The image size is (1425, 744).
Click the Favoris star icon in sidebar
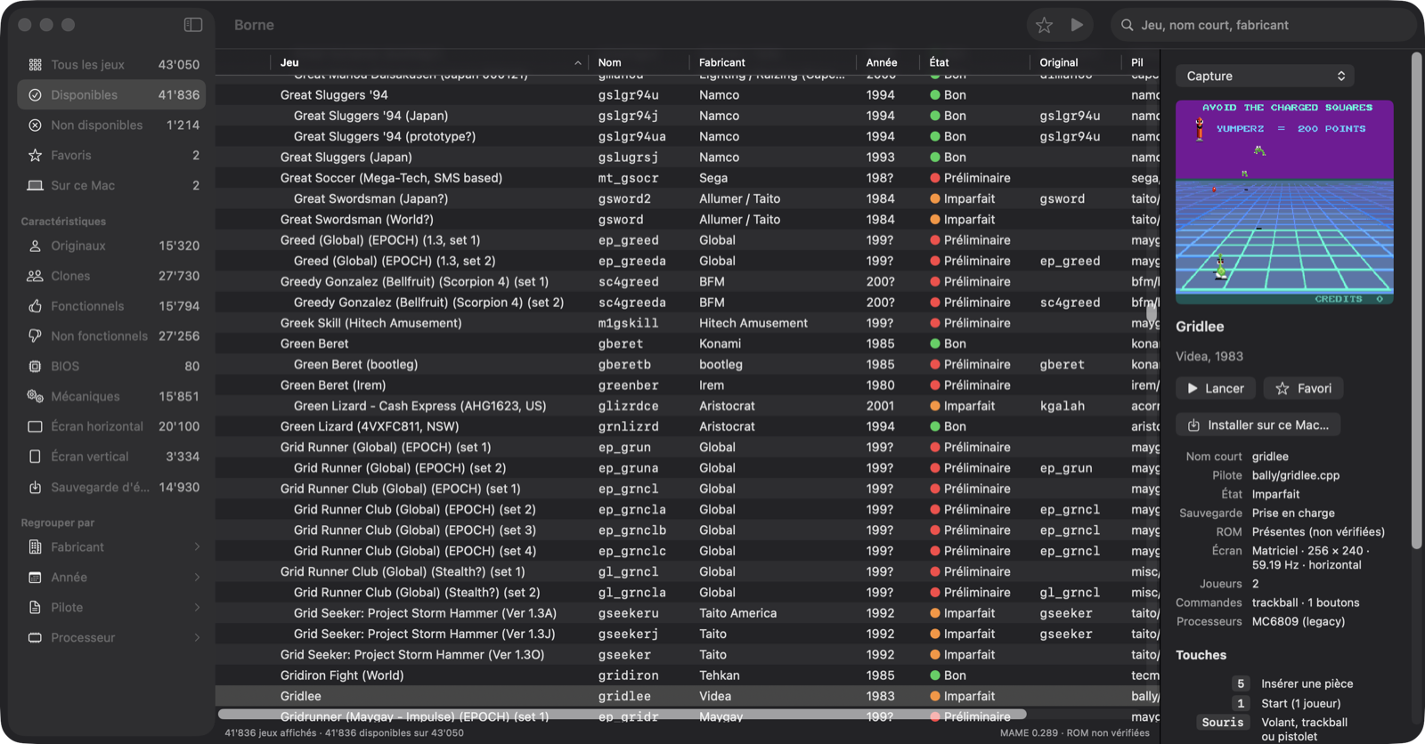[36, 156]
